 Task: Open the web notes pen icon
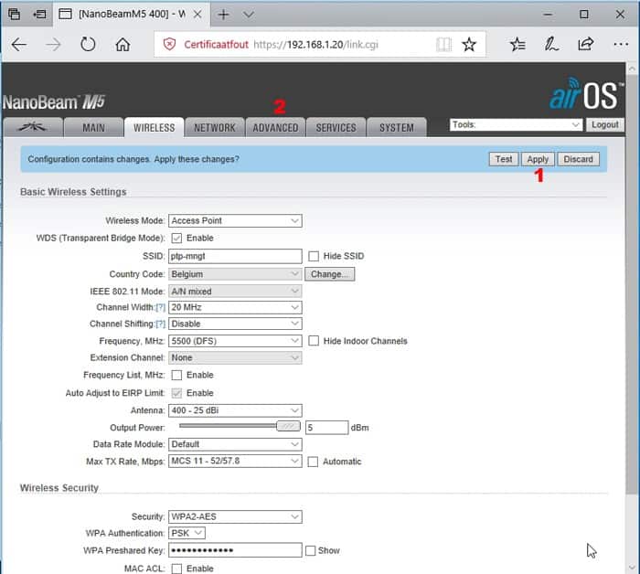[x=551, y=44]
